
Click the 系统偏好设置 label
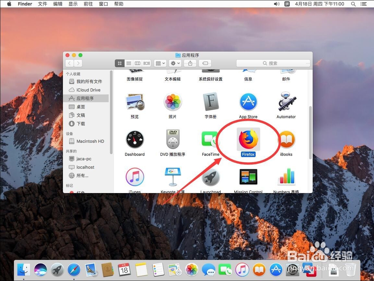click(210, 79)
